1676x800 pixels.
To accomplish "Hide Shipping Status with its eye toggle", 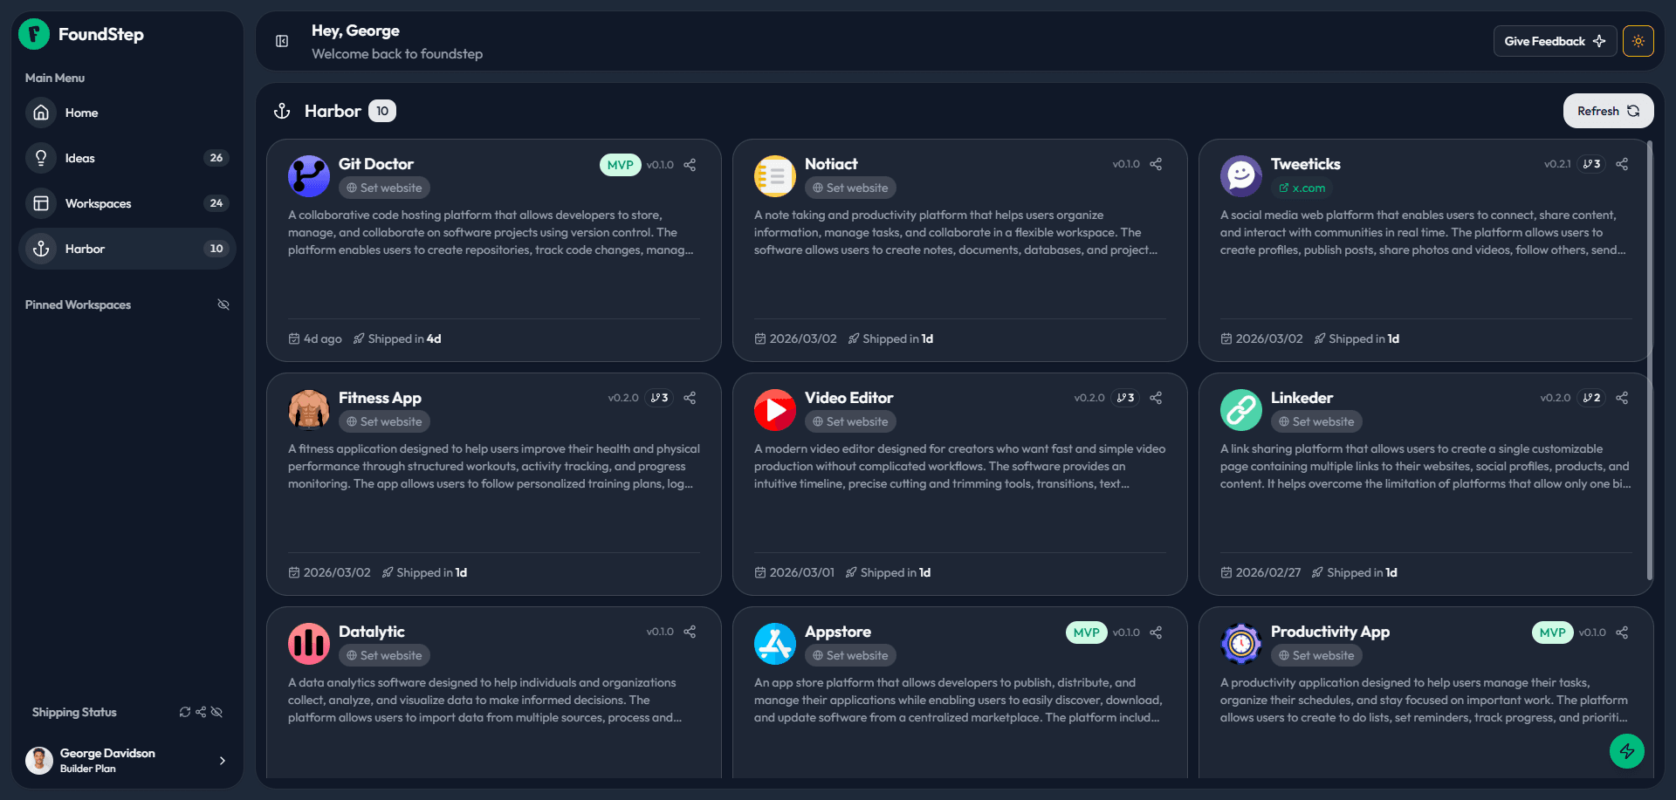I will pos(216,712).
